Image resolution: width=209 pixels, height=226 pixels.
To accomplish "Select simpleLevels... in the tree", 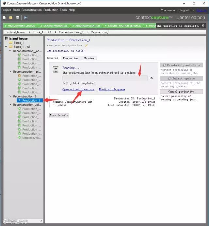I will (x=32, y=138).
